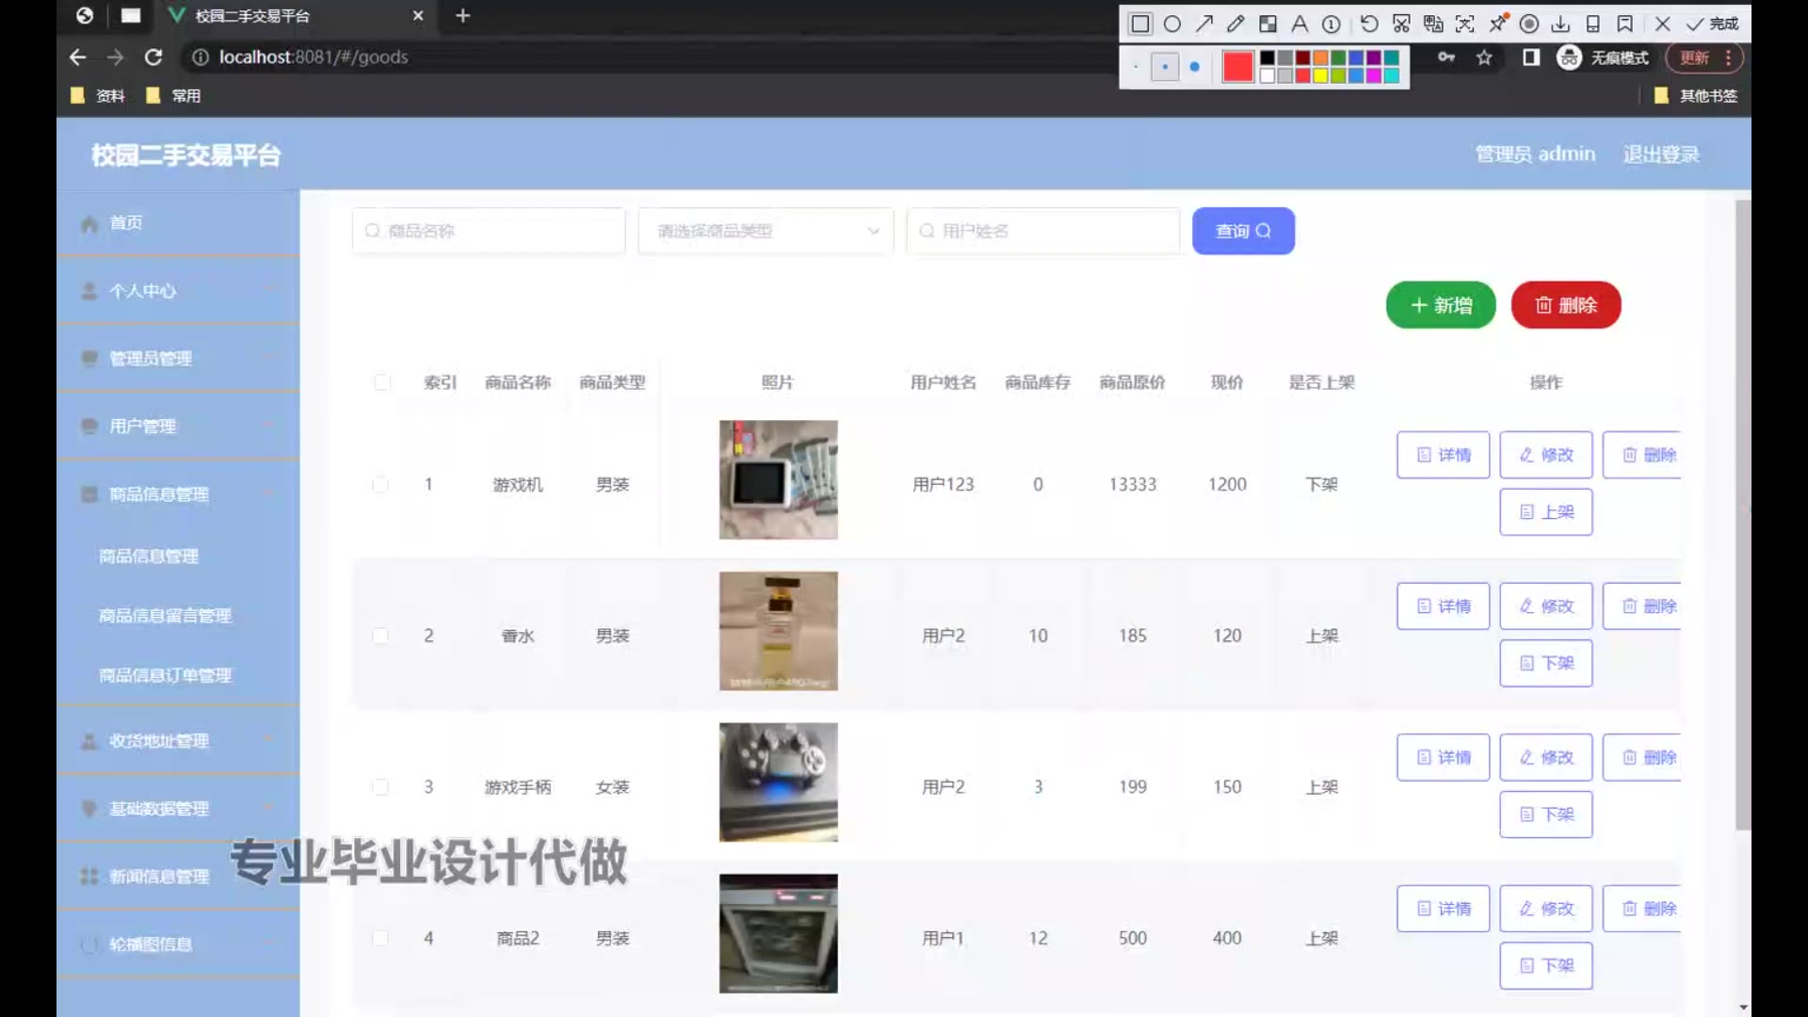Tick the checkbox for row 2 香水

pyautogui.click(x=380, y=636)
